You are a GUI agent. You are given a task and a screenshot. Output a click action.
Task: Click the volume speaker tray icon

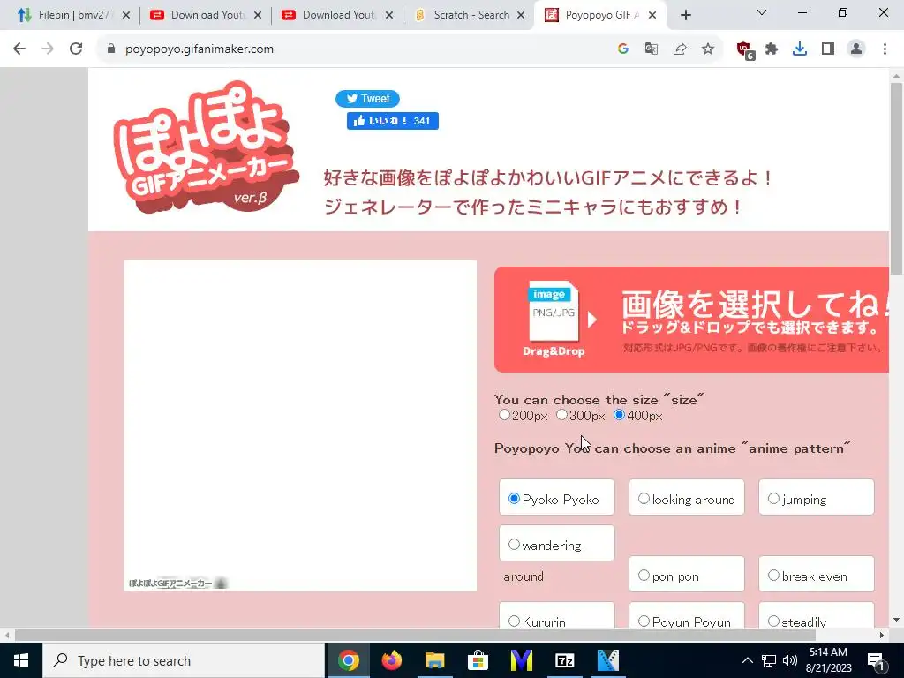pyautogui.click(x=790, y=660)
